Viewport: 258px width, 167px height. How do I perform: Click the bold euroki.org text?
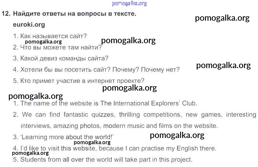(29, 25)
